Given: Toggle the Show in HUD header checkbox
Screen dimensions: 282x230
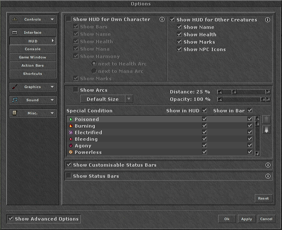Looking at the screenshot, I should (204, 110).
